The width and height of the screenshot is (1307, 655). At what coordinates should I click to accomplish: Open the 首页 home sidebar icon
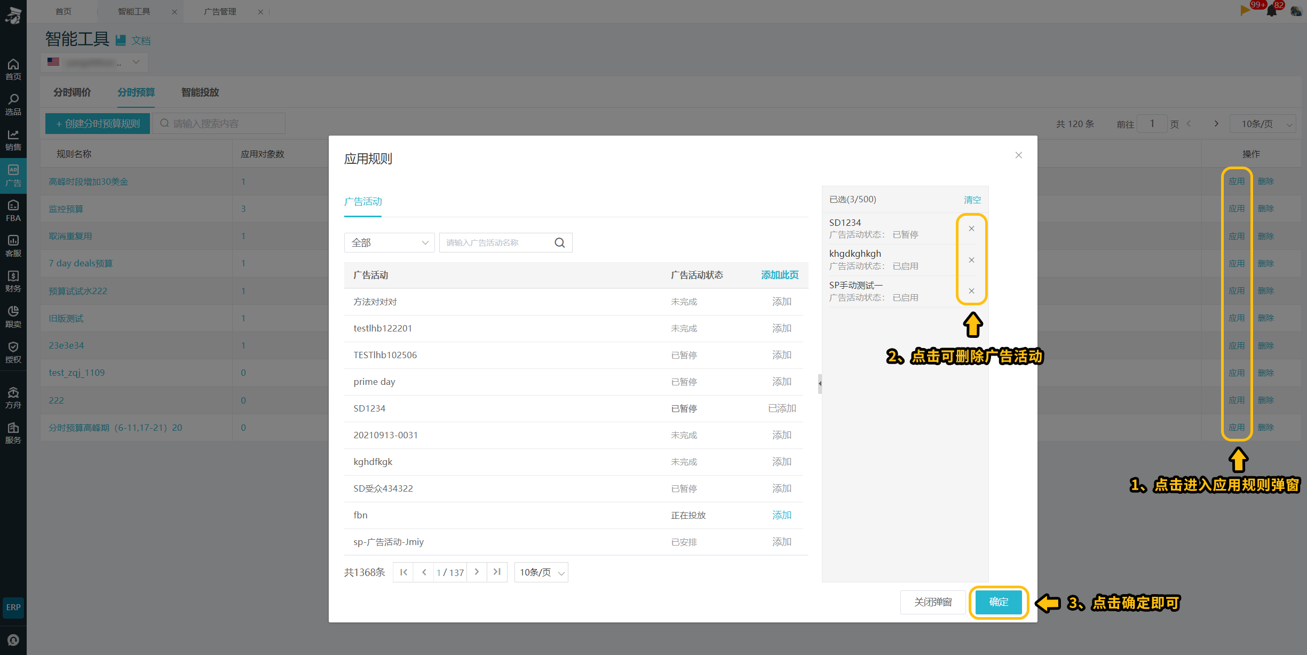click(x=13, y=69)
